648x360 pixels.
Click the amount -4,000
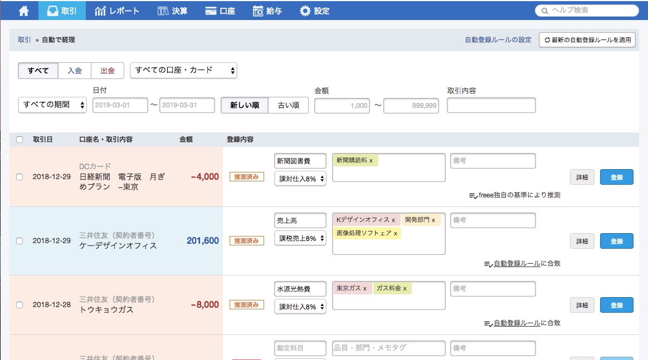(204, 177)
